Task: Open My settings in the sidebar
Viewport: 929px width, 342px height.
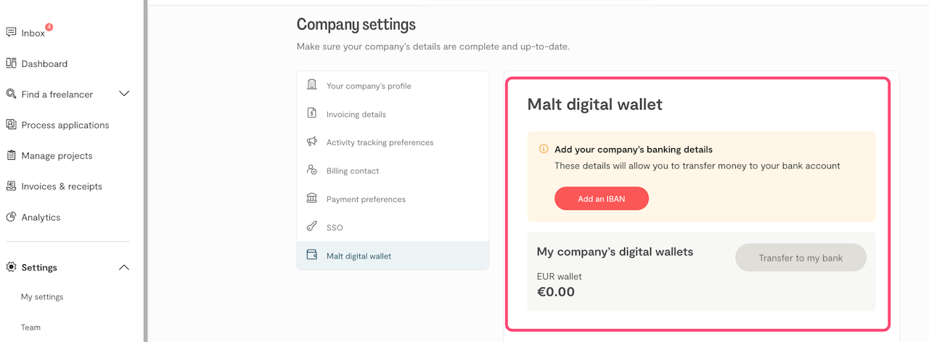Action: 42,297
